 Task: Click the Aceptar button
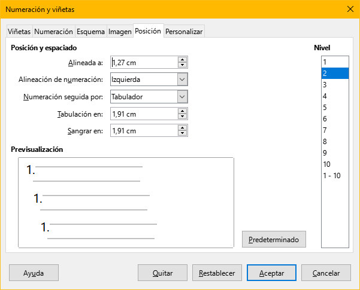coord(271,273)
